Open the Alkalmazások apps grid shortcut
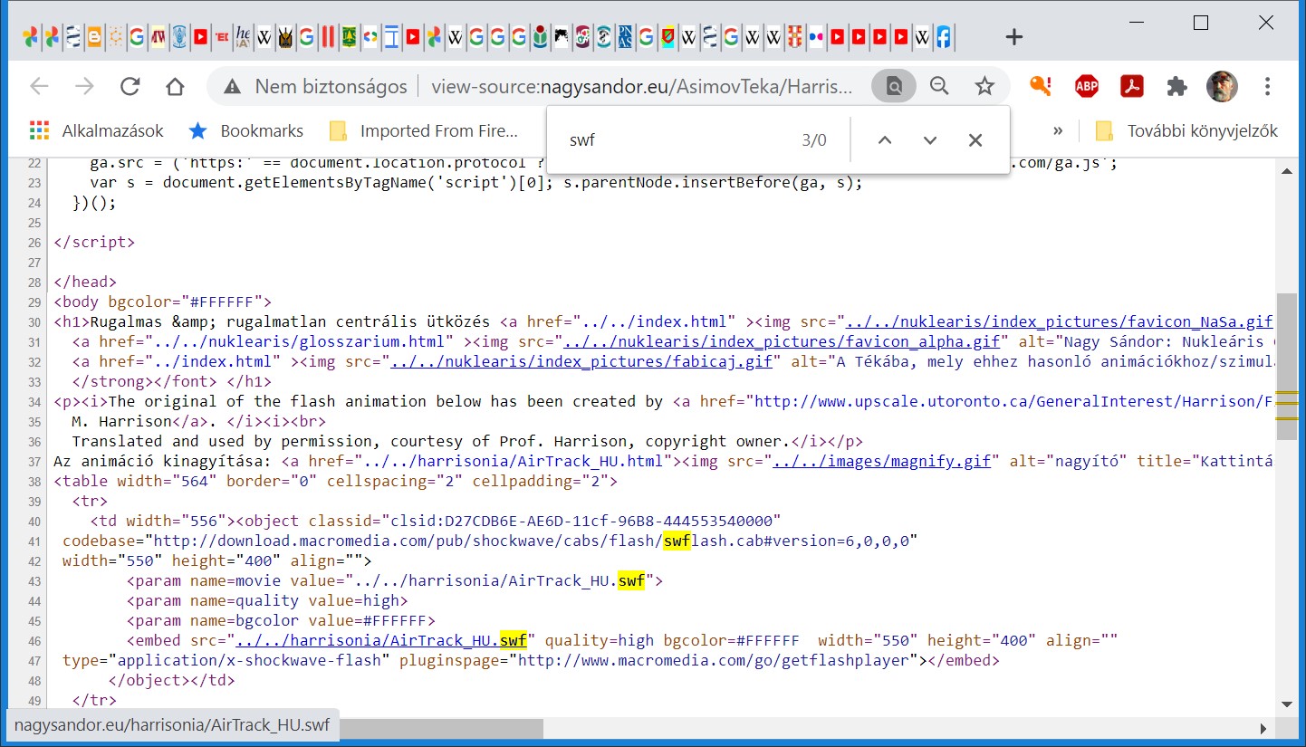This screenshot has height=747, width=1306. 96,130
